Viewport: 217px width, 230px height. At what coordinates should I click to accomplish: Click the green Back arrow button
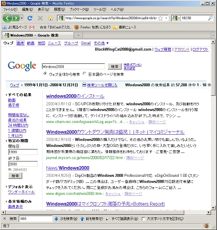coord(7,18)
